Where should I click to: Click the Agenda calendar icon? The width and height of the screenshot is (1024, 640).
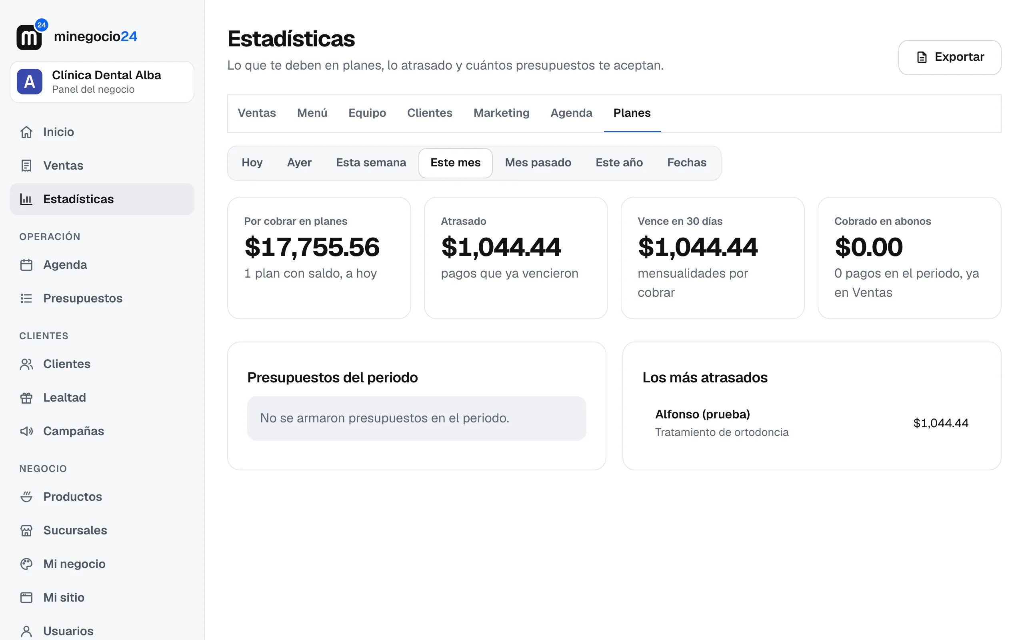[x=26, y=265]
